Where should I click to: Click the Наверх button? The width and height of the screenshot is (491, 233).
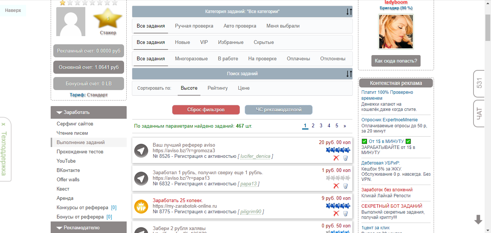pos(13,10)
